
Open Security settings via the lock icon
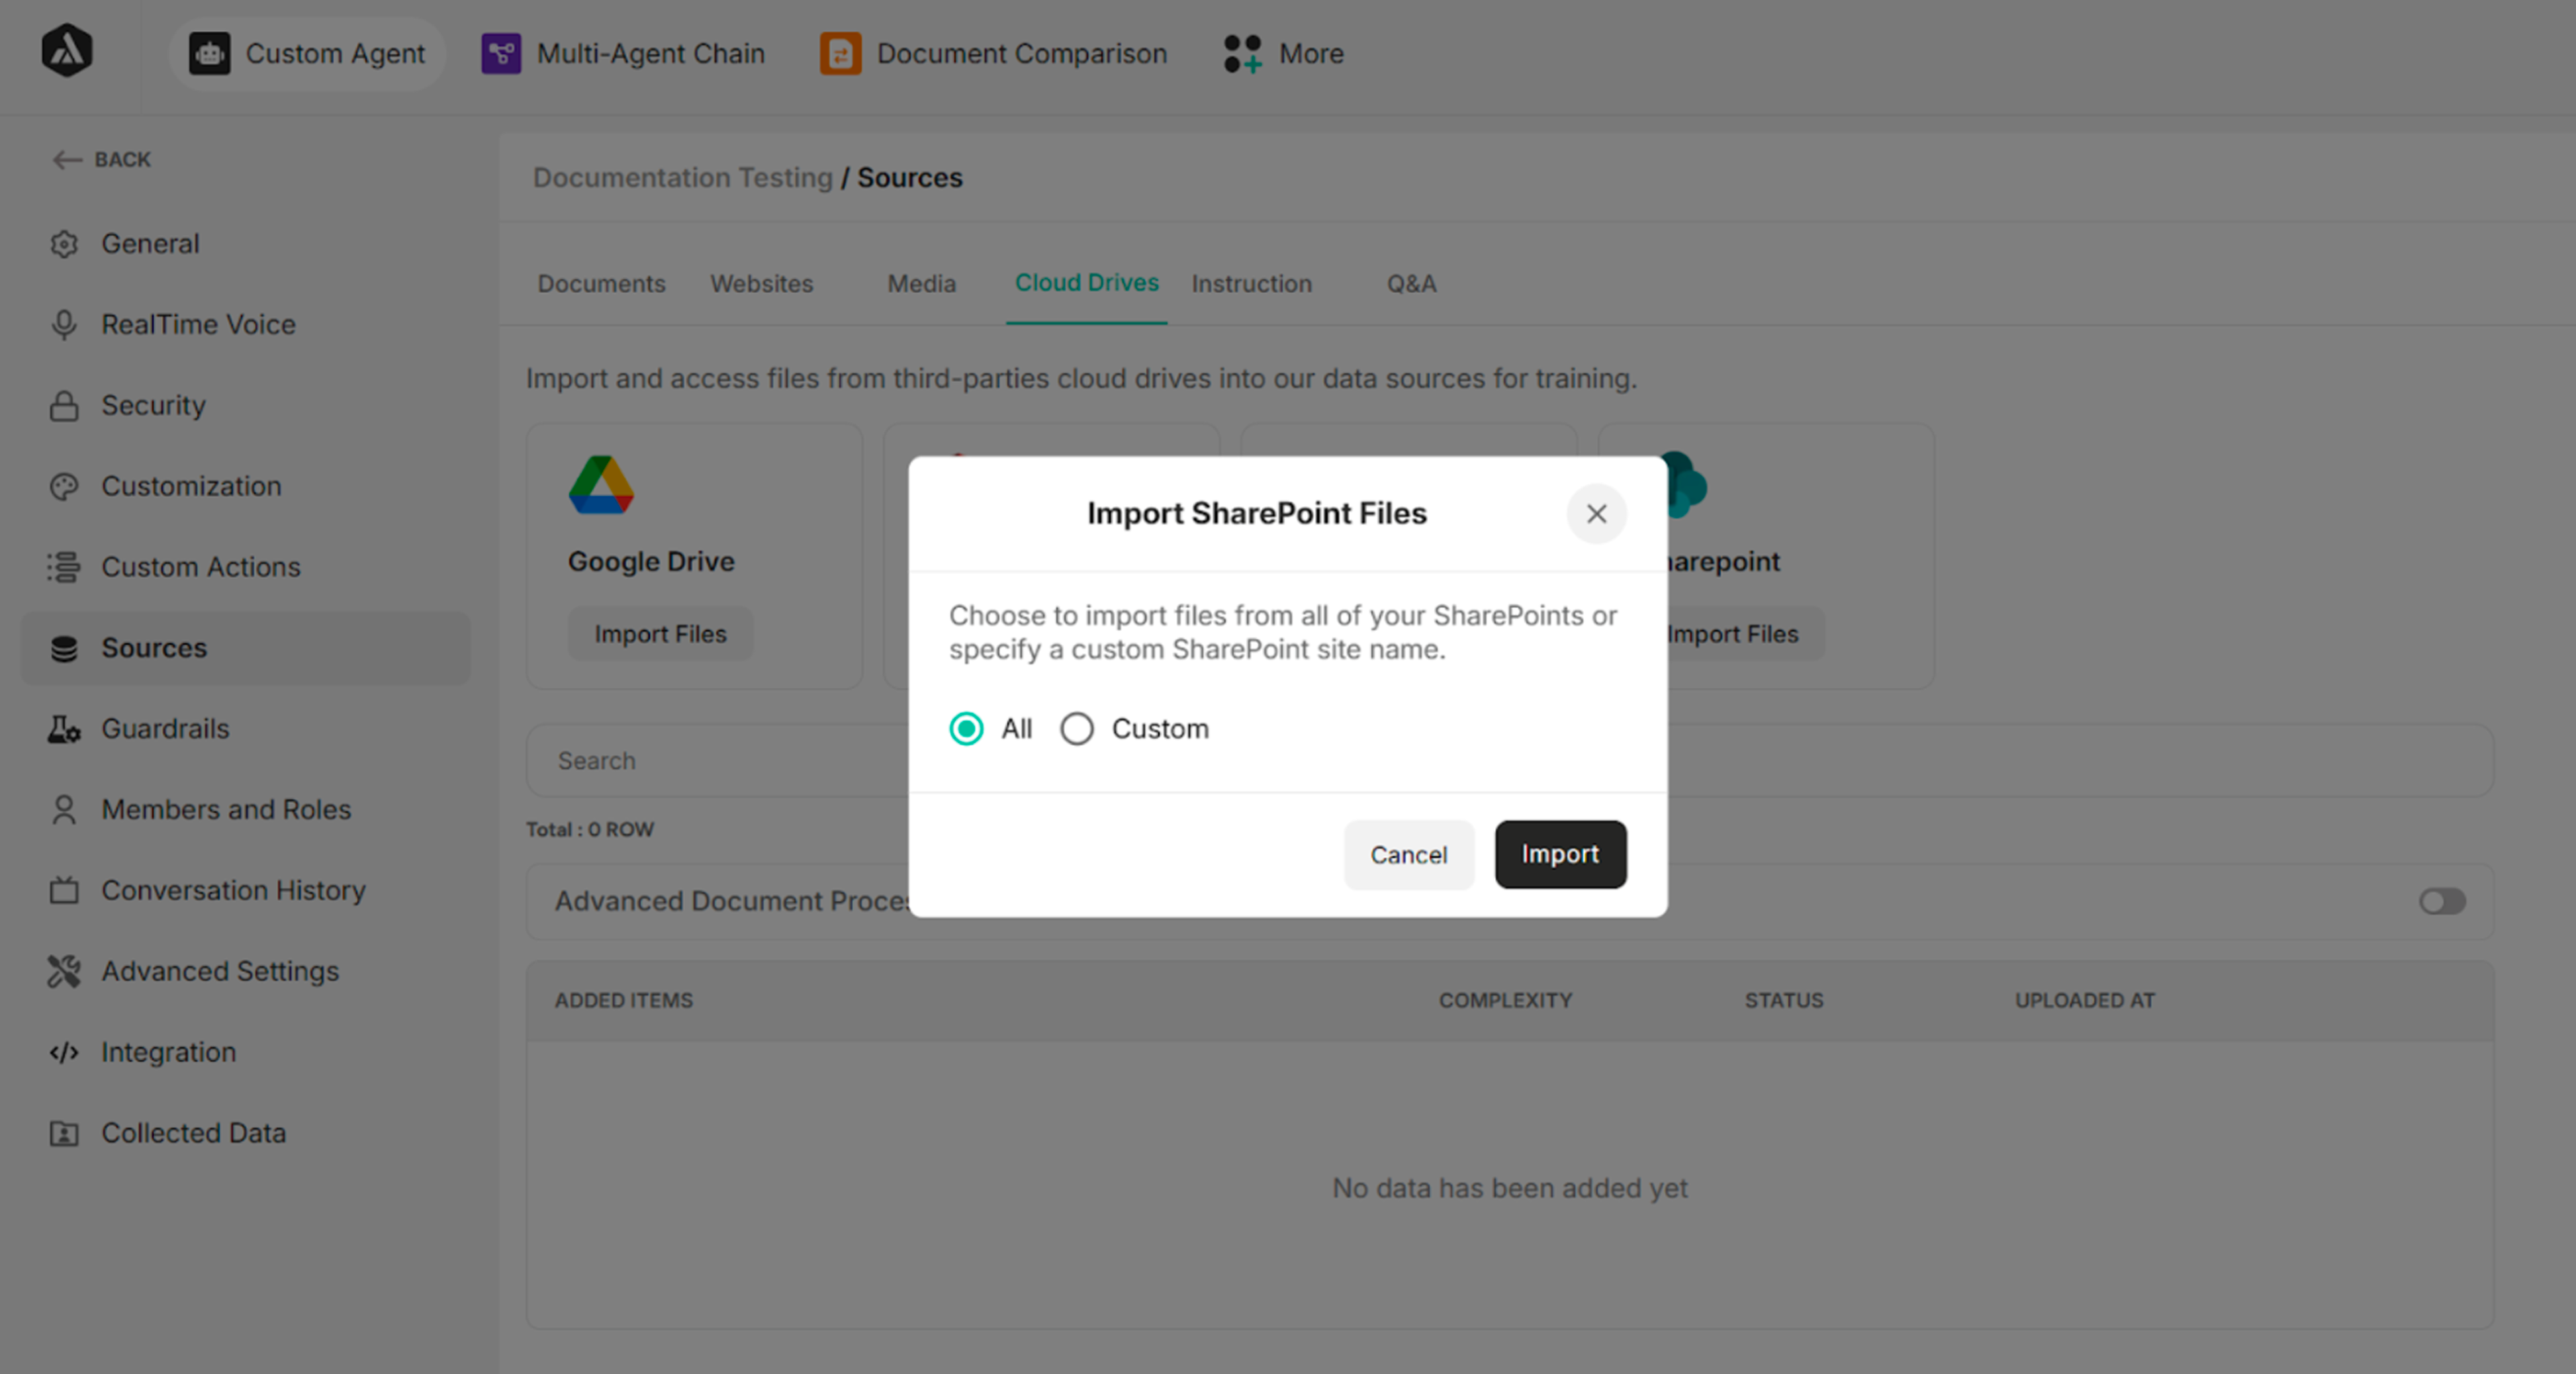[x=63, y=405]
